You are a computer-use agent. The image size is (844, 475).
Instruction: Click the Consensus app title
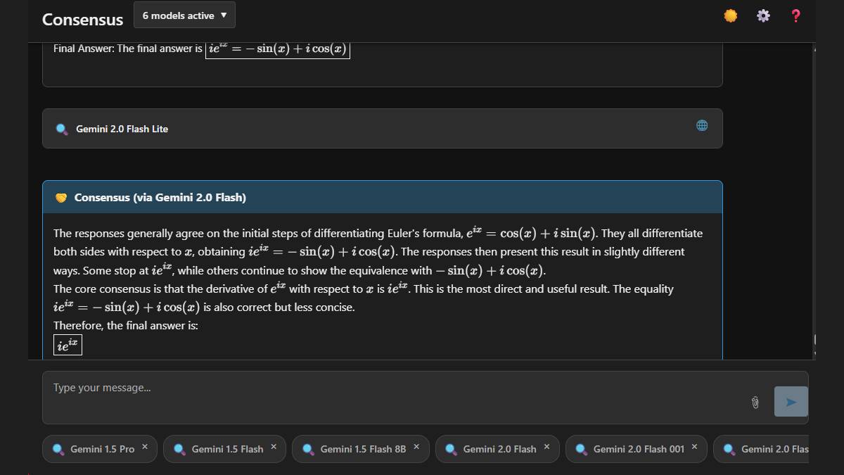click(x=82, y=20)
